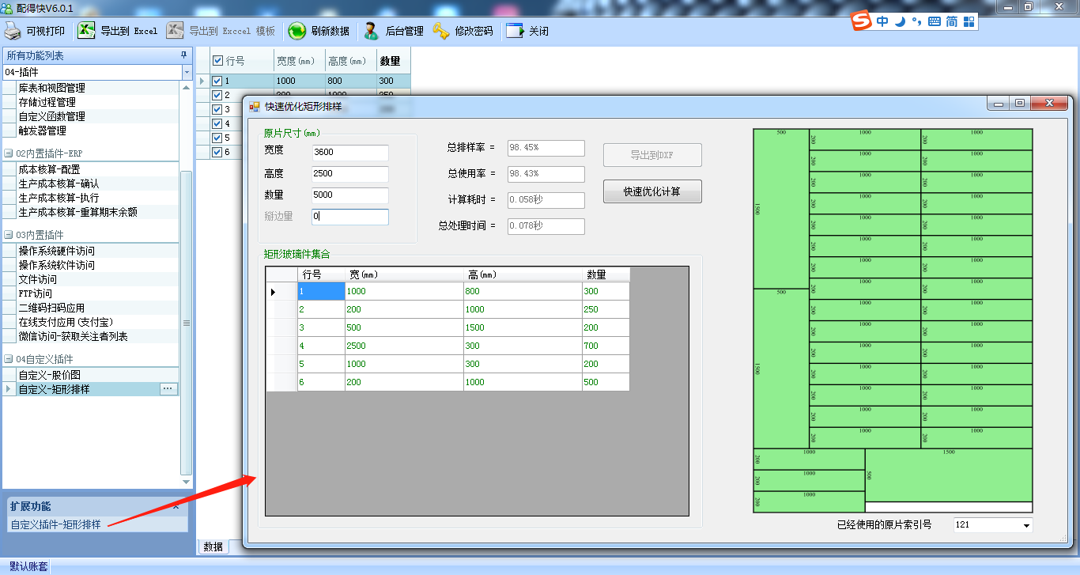Click the 宽度 input field with 3600
Screen dimensions: 1080x575
coord(349,153)
